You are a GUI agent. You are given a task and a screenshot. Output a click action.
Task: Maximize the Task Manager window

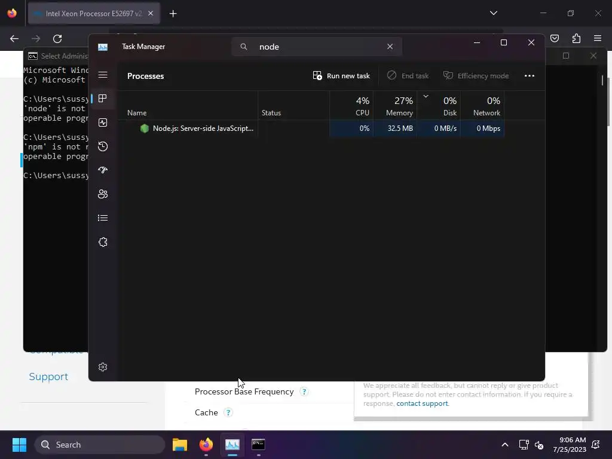504,42
